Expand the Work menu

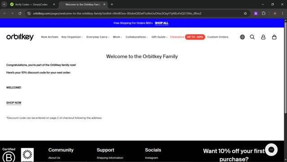click(x=117, y=37)
